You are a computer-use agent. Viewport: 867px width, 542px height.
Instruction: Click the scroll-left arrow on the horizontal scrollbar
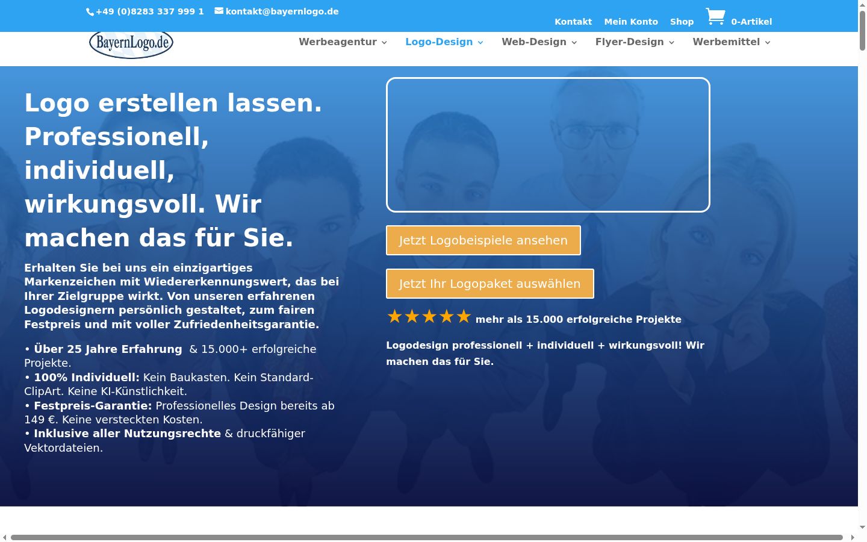[5, 537]
